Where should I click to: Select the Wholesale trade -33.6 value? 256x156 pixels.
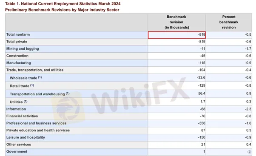point(201,77)
